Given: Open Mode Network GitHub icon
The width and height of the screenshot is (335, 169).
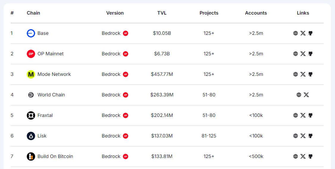Looking at the screenshot, I should pyautogui.click(x=310, y=74).
